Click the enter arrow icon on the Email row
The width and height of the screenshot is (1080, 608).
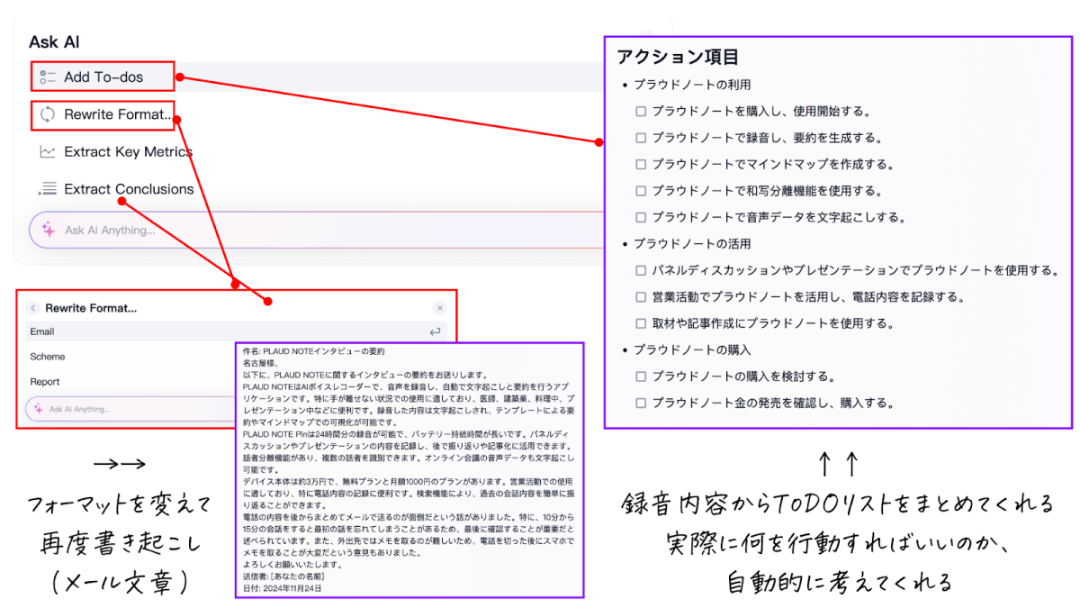point(436,331)
